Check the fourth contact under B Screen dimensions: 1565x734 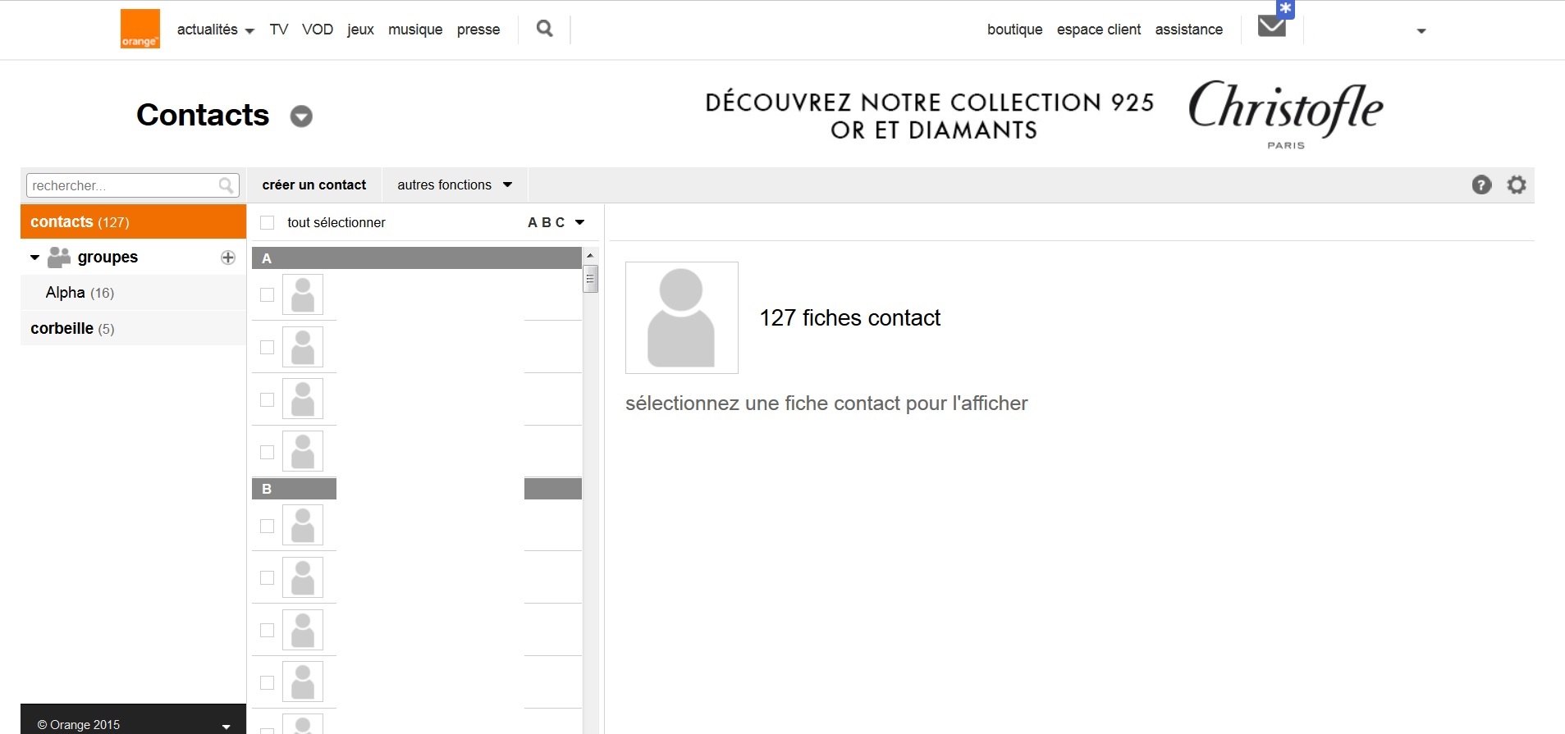267,682
